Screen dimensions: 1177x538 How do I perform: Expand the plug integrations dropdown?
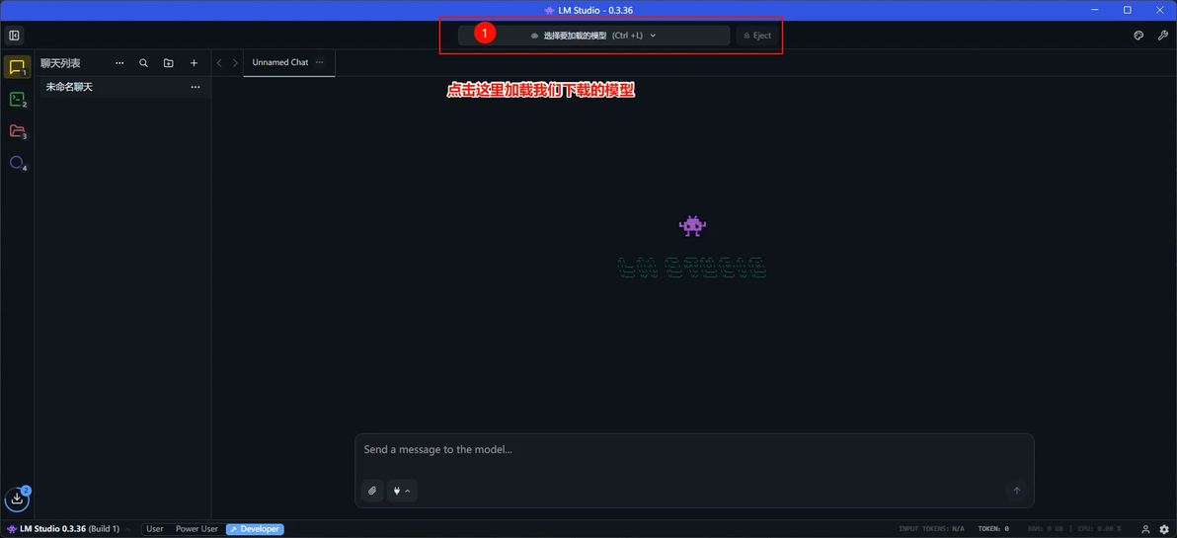pyautogui.click(x=402, y=491)
